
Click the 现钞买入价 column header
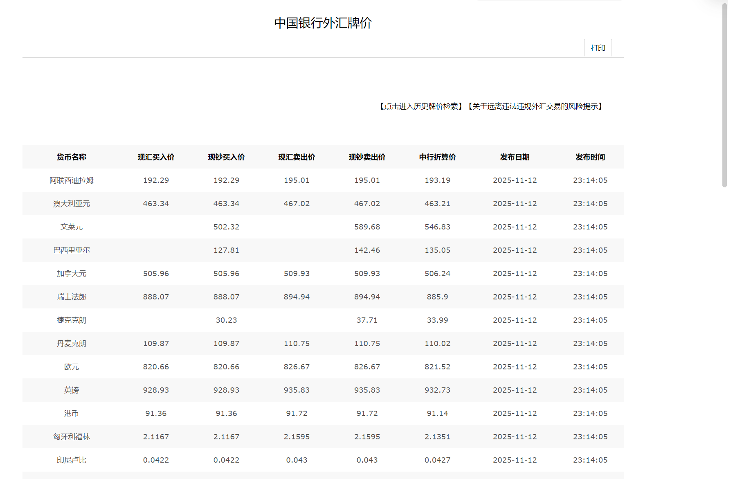(226, 157)
